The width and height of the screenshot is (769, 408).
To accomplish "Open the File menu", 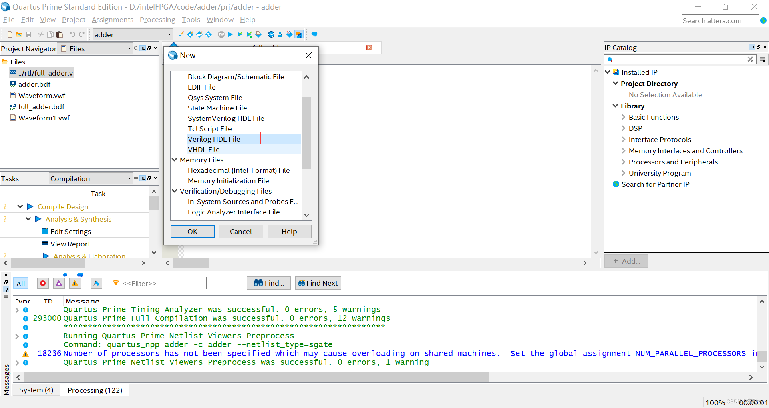I will tap(9, 20).
